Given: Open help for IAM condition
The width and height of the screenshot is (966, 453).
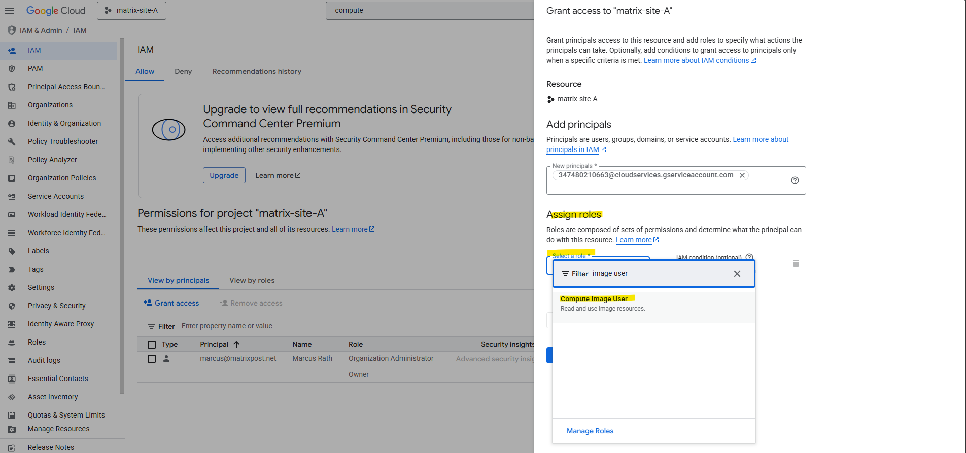Looking at the screenshot, I should 749,257.
